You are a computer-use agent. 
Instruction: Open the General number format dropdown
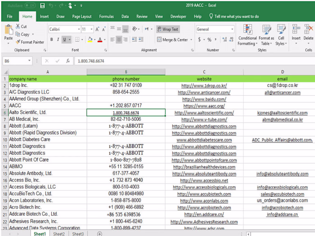232,29
